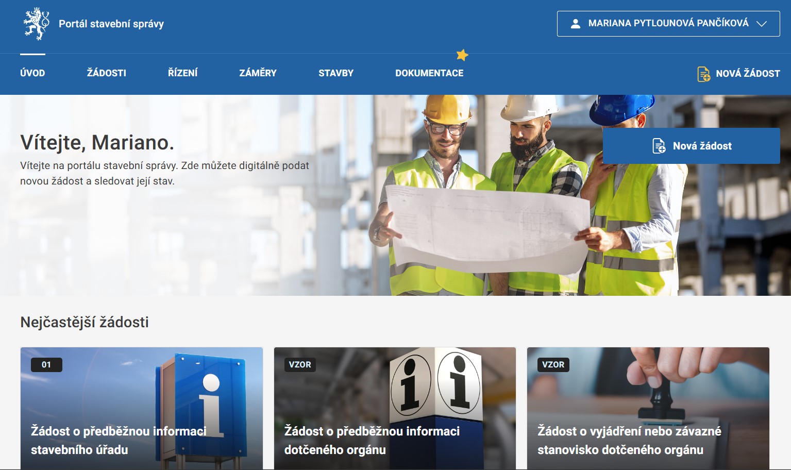Expand the Mariana Pytlounová Pančíková account menu
Viewport: 791px width, 470px height.
point(668,24)
